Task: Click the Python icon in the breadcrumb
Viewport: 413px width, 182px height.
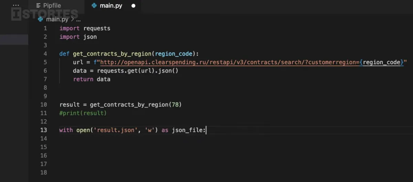Action: (x=41, y=20)
